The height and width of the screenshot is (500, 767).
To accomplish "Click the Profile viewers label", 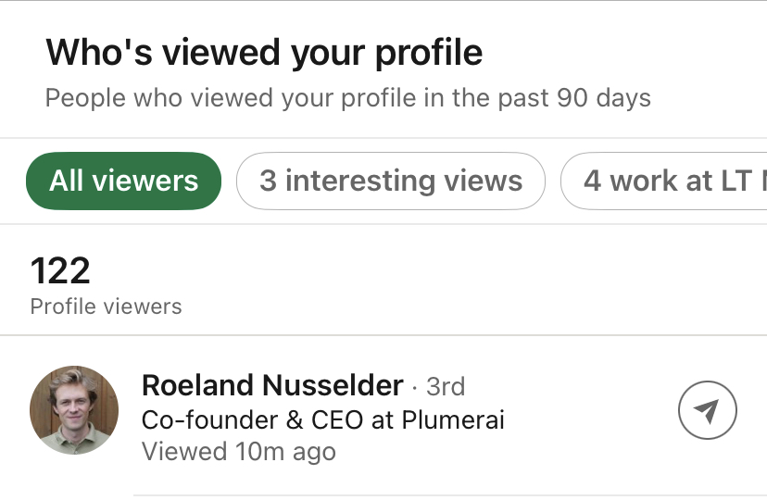I will coord(106,306).
